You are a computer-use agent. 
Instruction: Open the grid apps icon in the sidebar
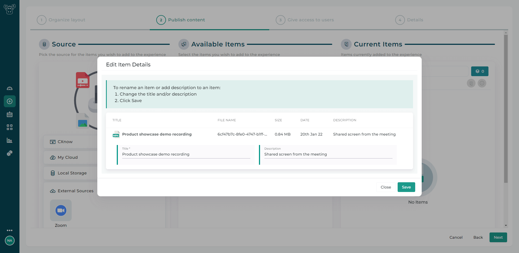[9, 127]
